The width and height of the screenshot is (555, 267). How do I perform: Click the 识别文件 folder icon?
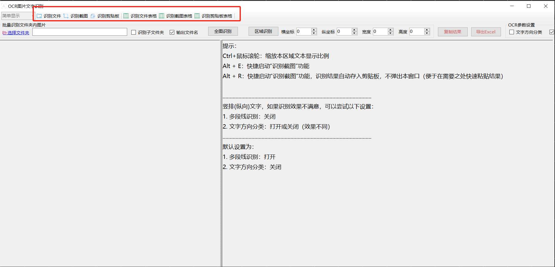[x=39, y=16]
